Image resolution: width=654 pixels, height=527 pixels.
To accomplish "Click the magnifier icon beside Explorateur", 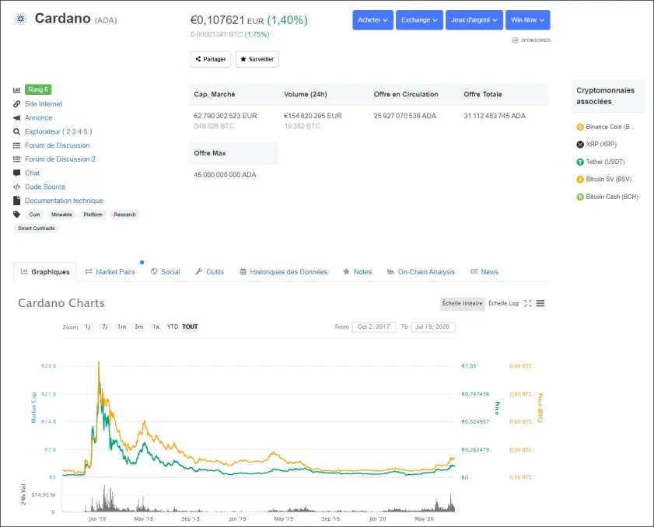I will point(16,131).
